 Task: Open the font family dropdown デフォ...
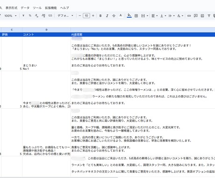65,15
